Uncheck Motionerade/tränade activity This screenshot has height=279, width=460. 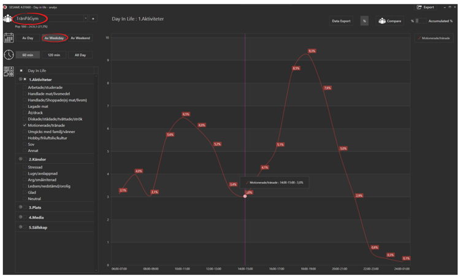point(25,125)
